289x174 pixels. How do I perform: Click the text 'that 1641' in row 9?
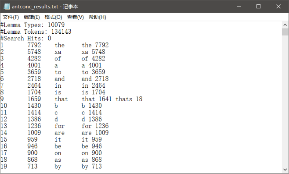coord(97,99)
